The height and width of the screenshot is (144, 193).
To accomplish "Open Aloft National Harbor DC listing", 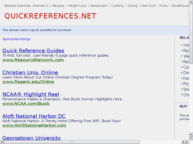I will 34,116.
